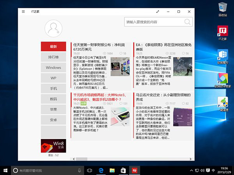Open the Win8 宝典 thumbnail banner
Viewport: 234px width, 175px height.
tap(53, 146)
